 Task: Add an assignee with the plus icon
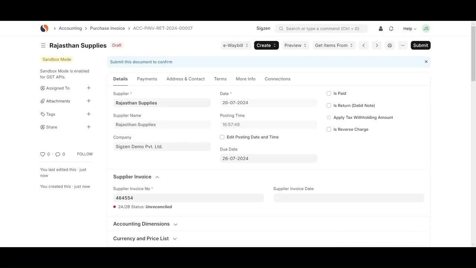(89, 88)
